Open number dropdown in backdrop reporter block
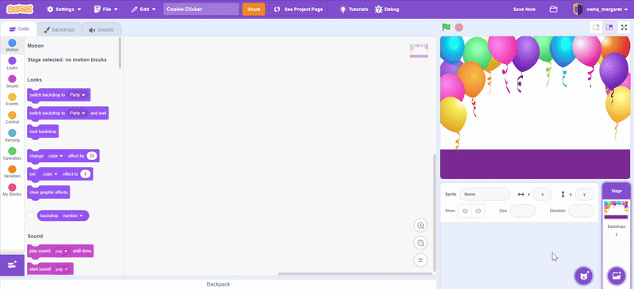634x289 pixels. (x=73, y=216)
